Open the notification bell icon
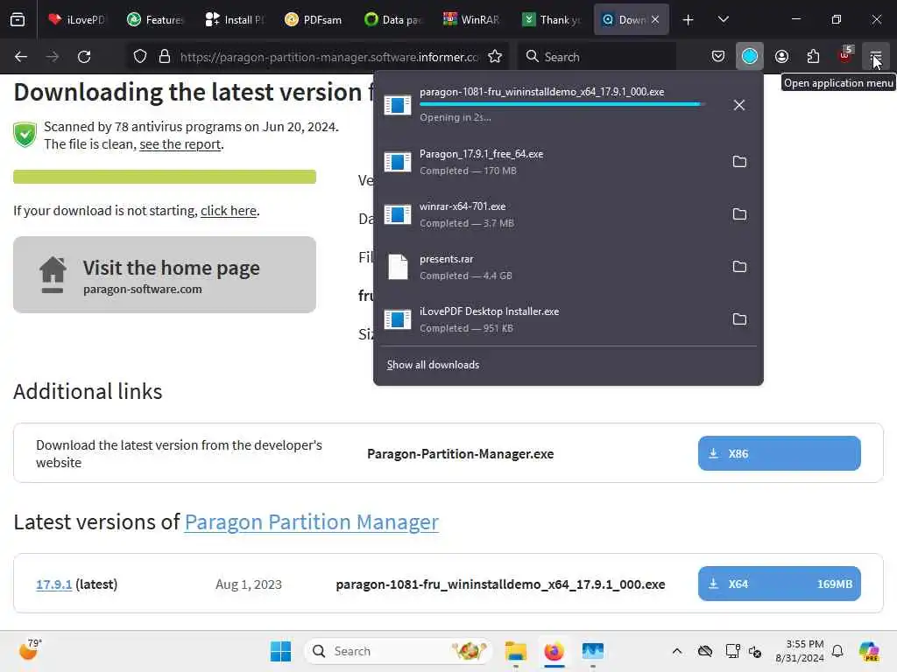This screenshot has width=897, height=672. point(837,651)
